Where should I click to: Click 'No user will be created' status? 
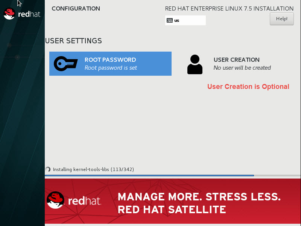click(242, 68)
